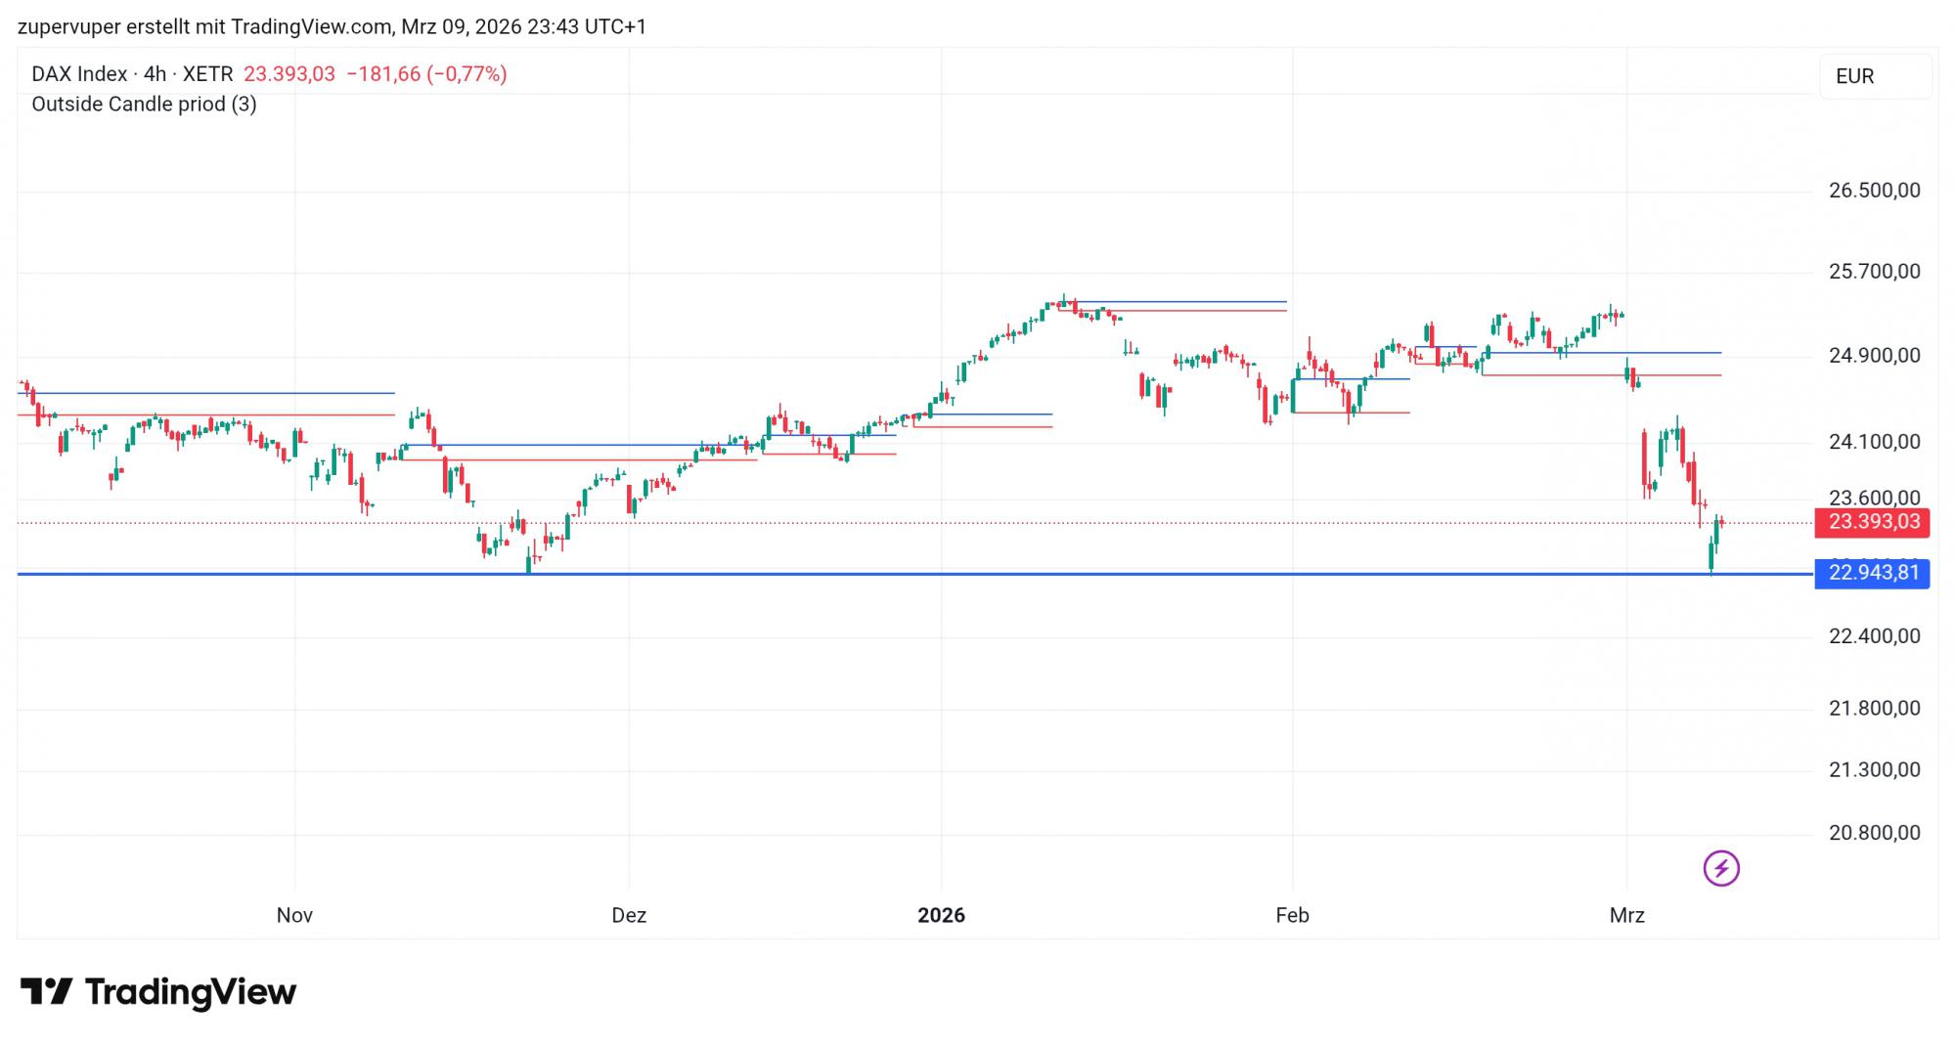Click the 26.500,00 price axis label
This screenshot has width=1956, height=1044.
[x=1874, y=191]
